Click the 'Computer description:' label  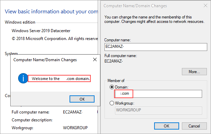pos(32,120)
